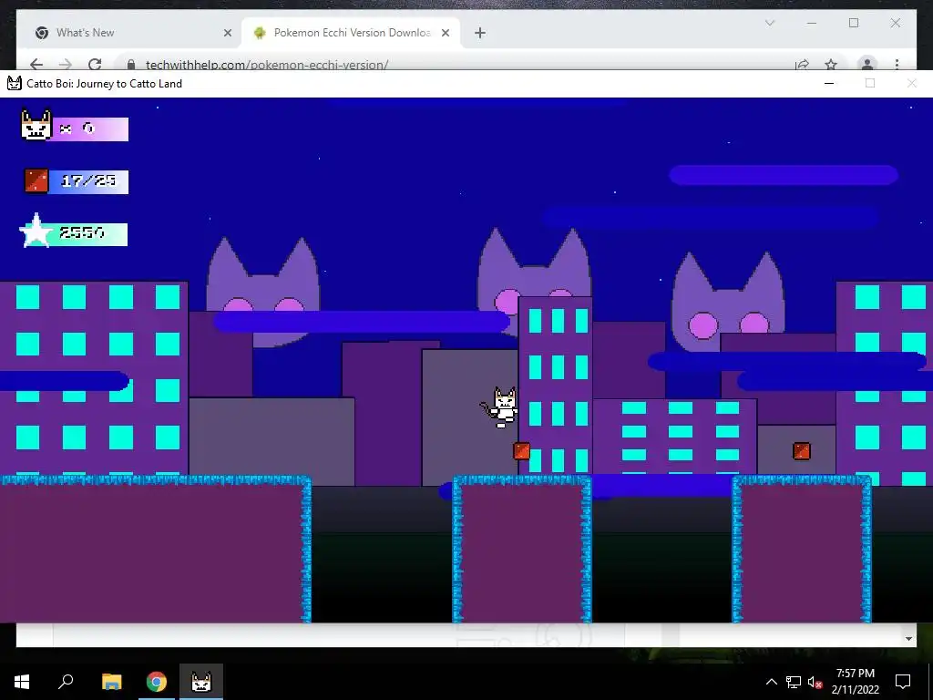Open File Explorer from taskbar
Viewport: 933px width, 700px height.
[x=111, y=682]
